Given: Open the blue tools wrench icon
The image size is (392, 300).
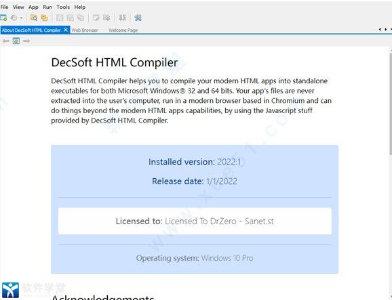Looking at the screenshot, I should (138, 18).
